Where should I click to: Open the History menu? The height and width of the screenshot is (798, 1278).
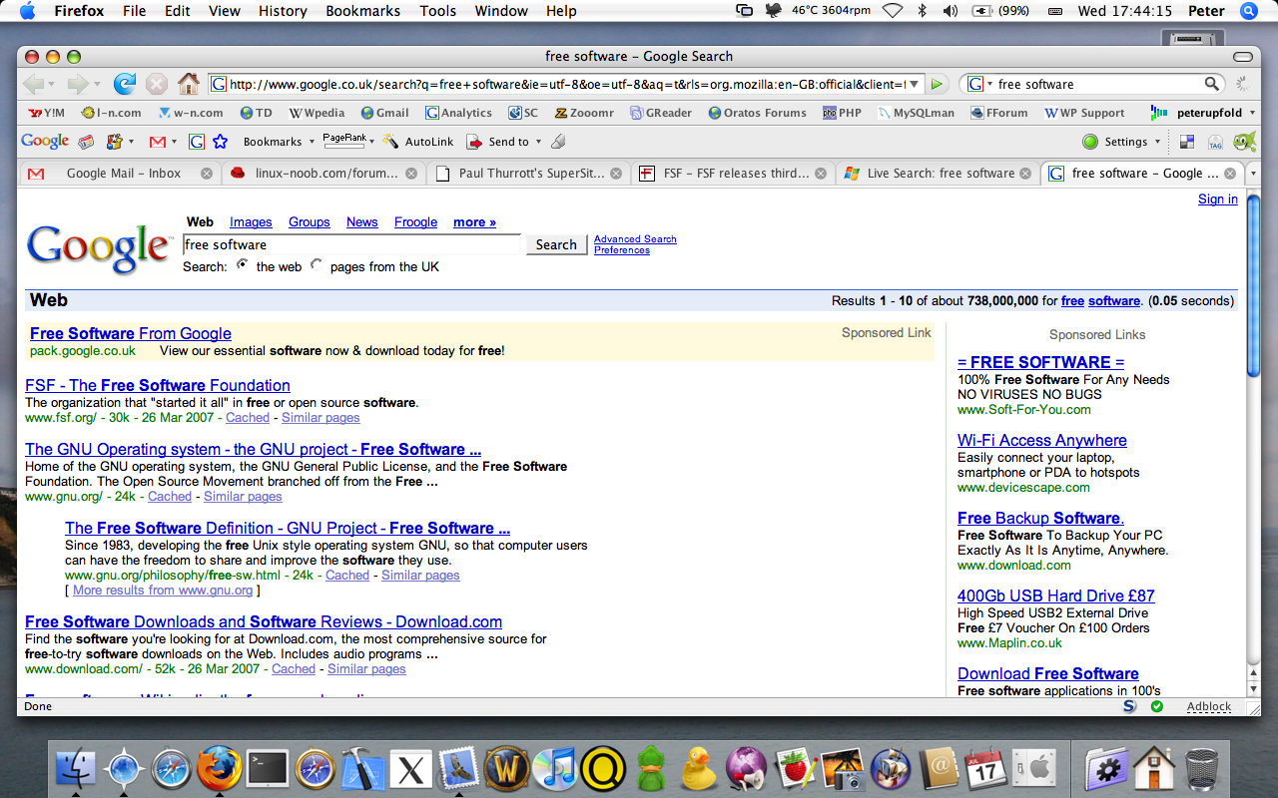[x=283, y=11]
